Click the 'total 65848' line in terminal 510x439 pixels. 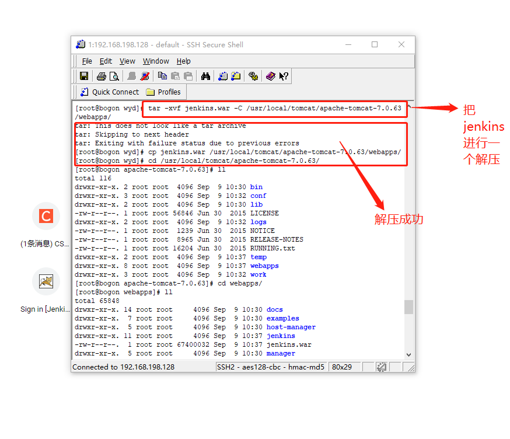point(97,301)
